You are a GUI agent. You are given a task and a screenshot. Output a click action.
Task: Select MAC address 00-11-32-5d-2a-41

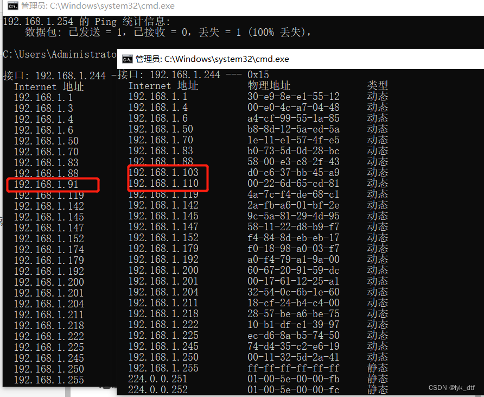pyautogui.click(x=293, y=357)
